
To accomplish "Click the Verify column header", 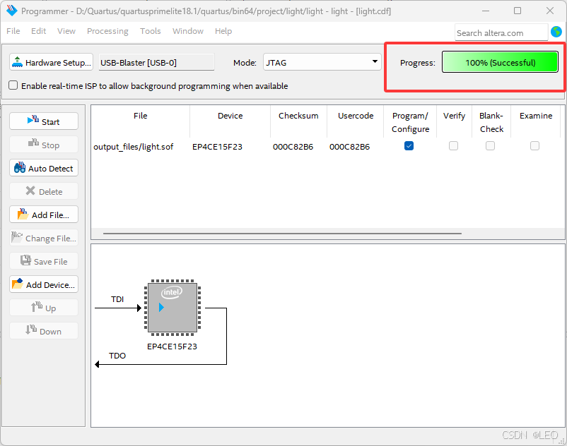I will coord(454,121).
